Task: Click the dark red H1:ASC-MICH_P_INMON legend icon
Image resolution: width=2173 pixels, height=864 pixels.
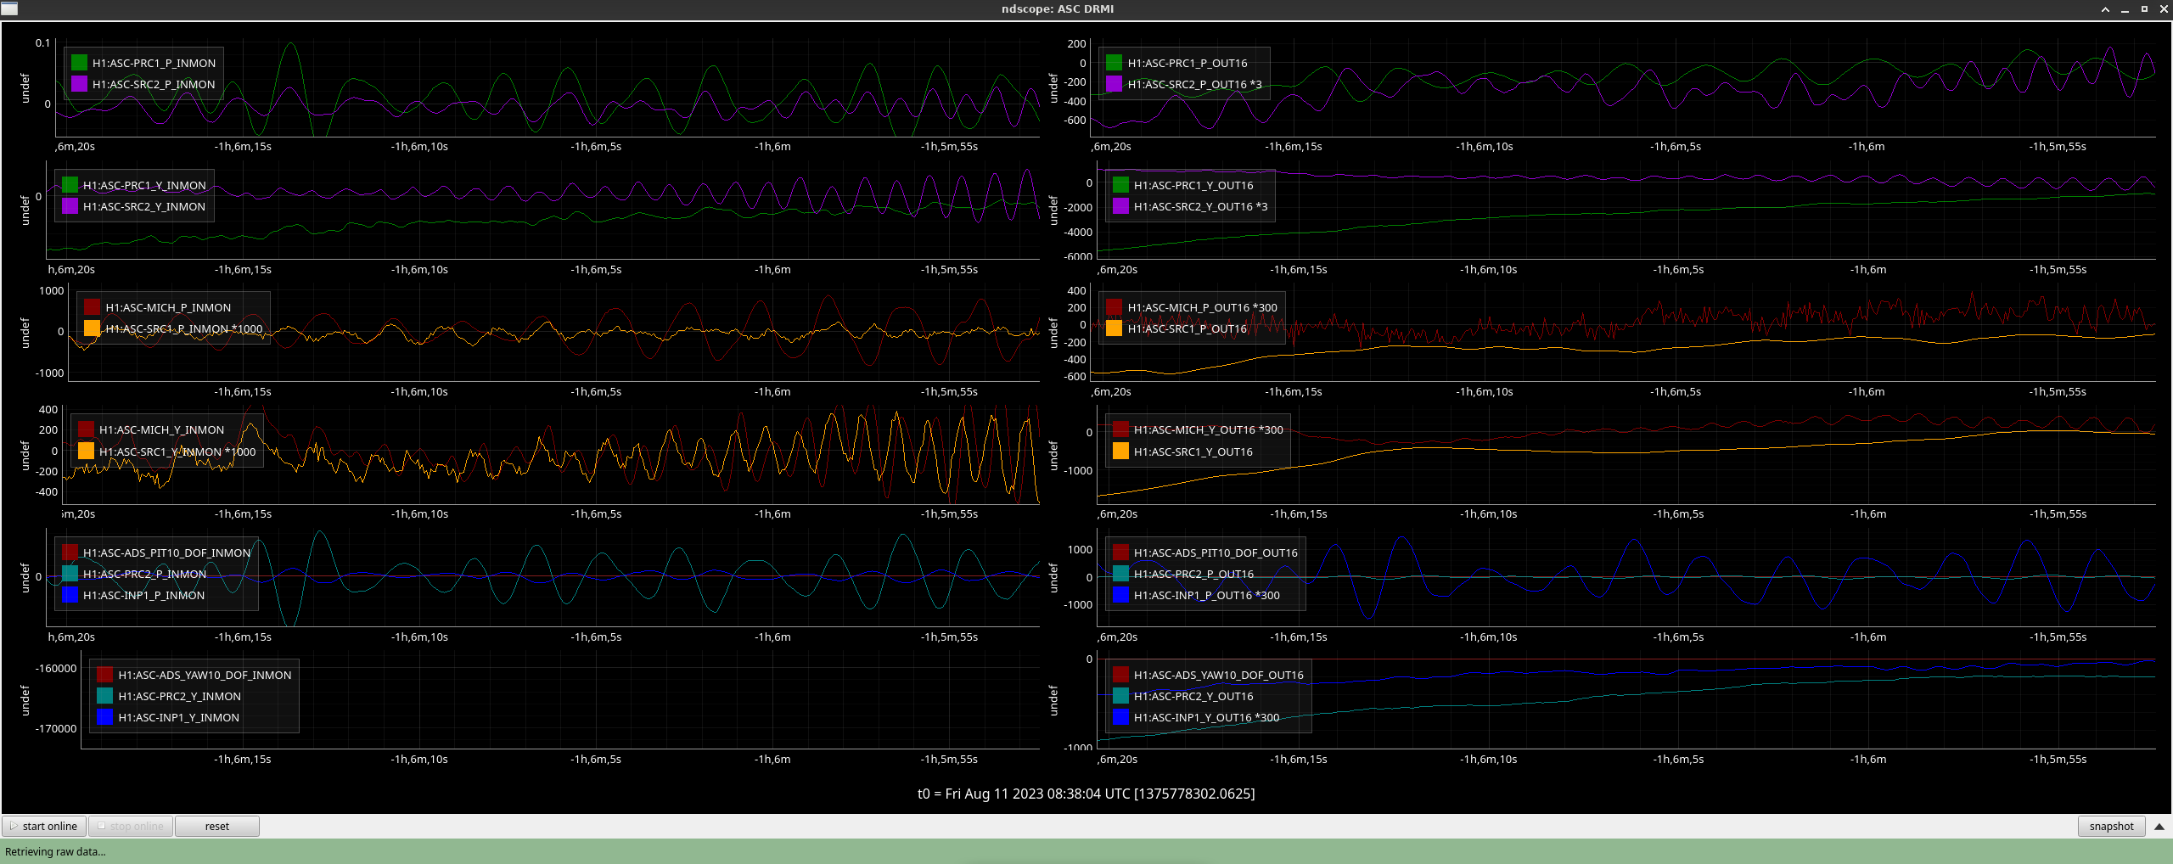Action: 93,307
